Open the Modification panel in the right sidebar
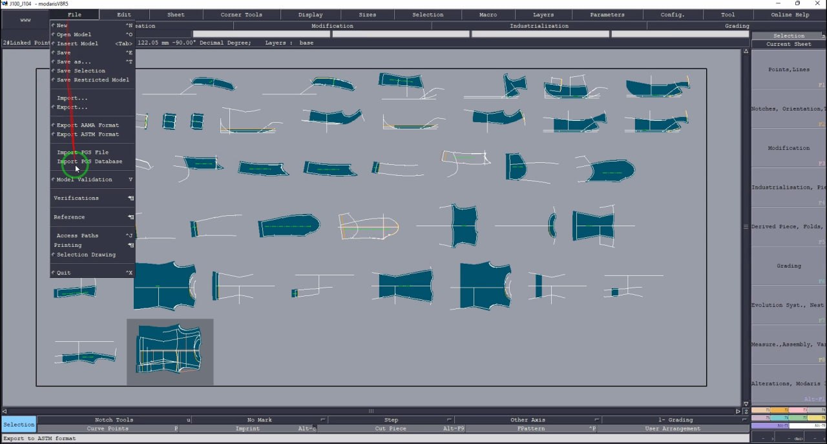The height and width of the screenshot is (444, 827). tap(789, 148)
